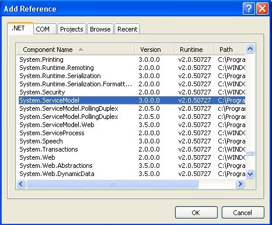Sort by the Runtime column header
This screenshot has height=225, width=272.
(x=194, y=50)
